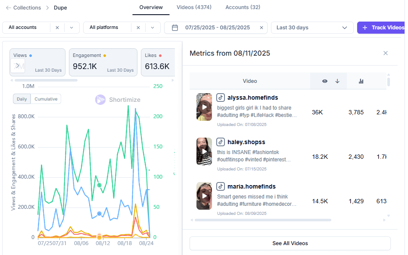Open the Last 30 days dropdown

tap(312, 28)
